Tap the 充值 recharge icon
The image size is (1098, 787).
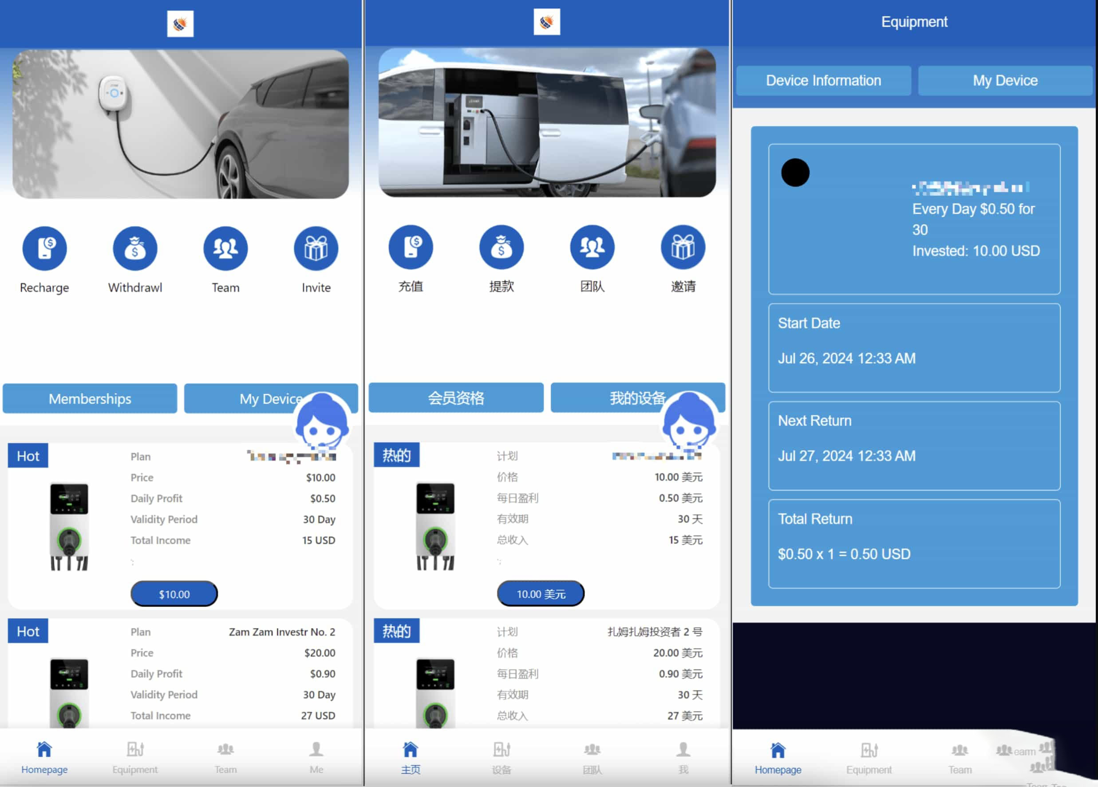[x=411, y=248]
